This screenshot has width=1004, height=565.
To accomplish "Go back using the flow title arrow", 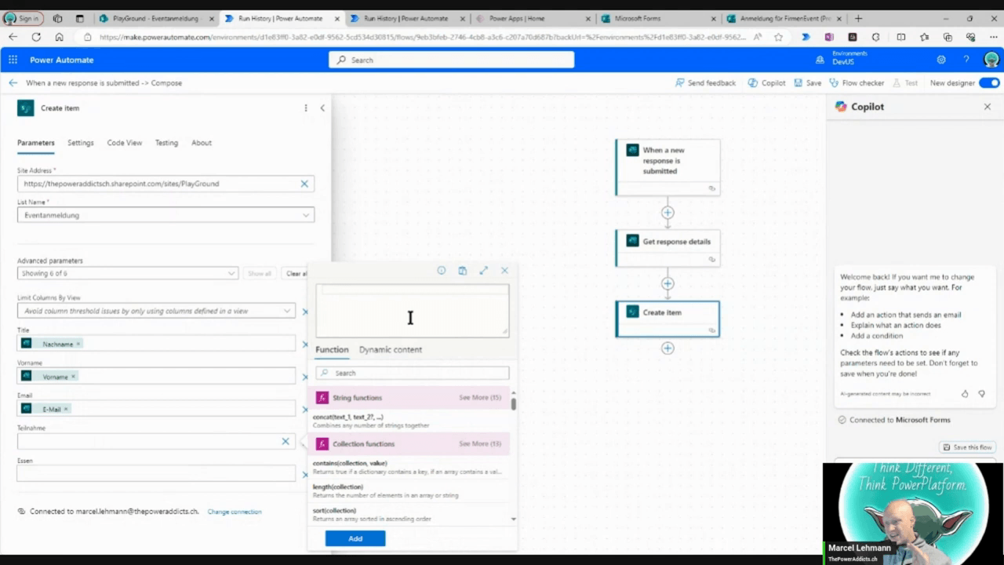I will (x=13, y=82).
